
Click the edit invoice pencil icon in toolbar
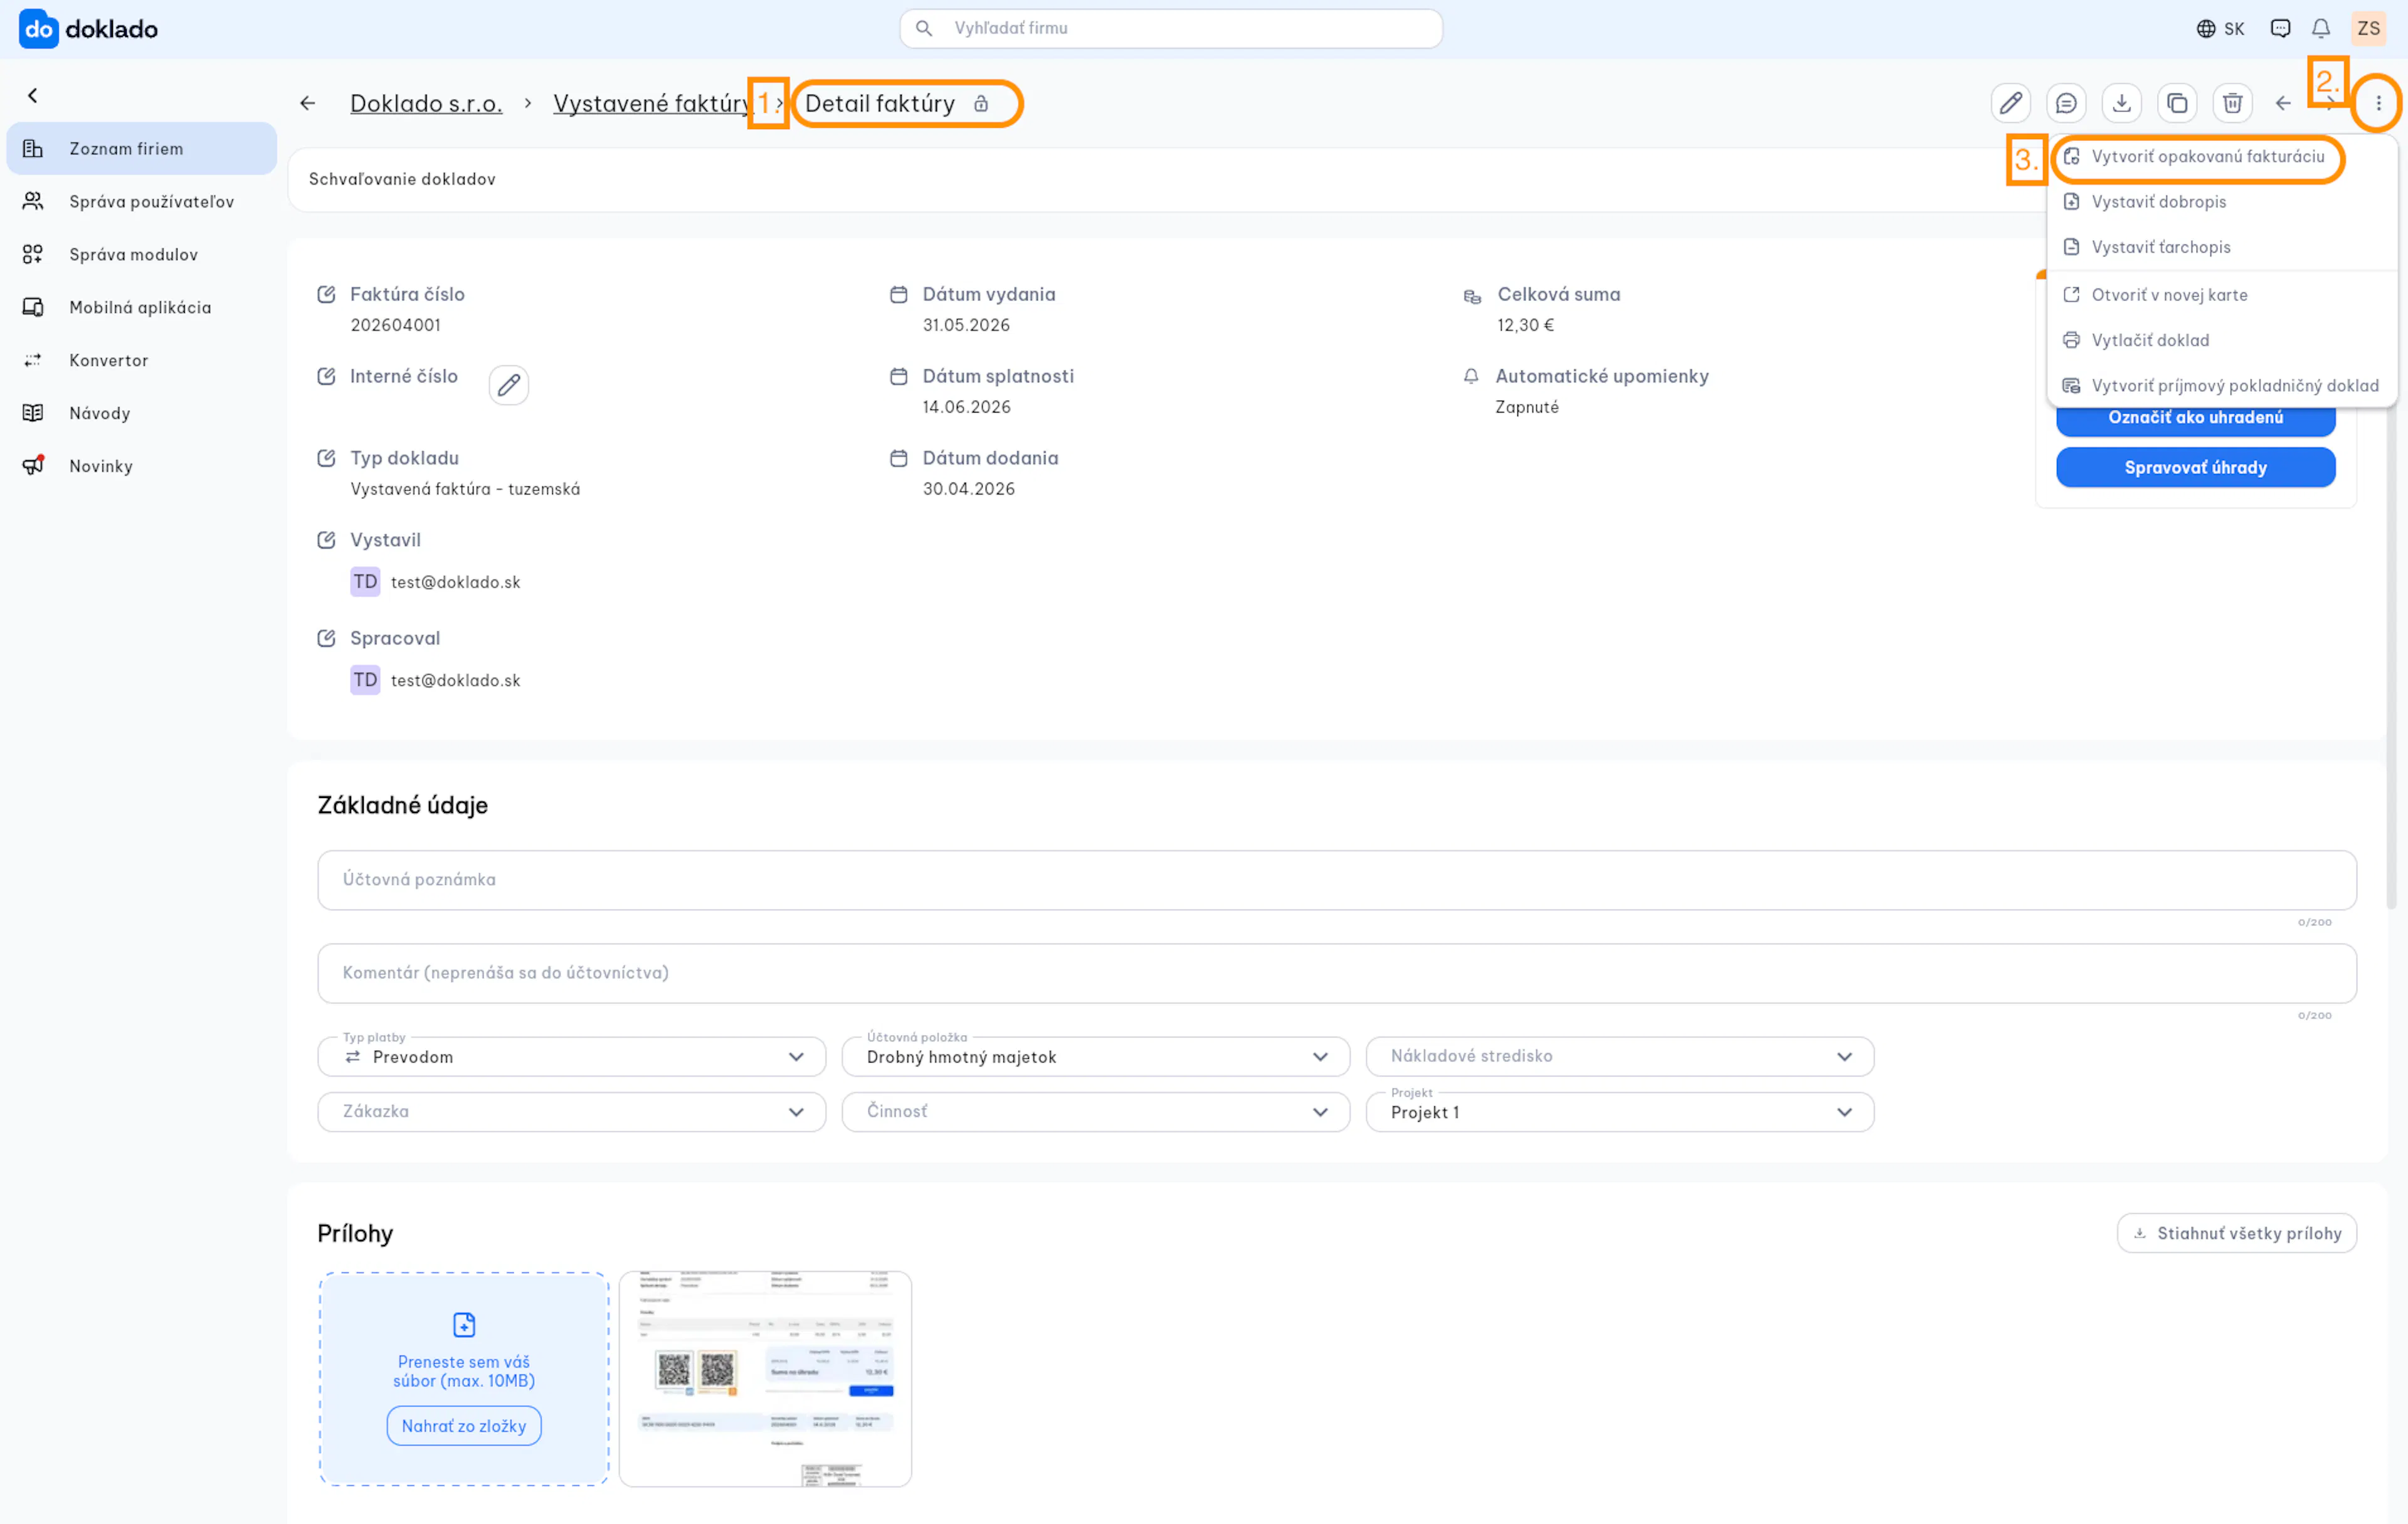point(2010,103)
